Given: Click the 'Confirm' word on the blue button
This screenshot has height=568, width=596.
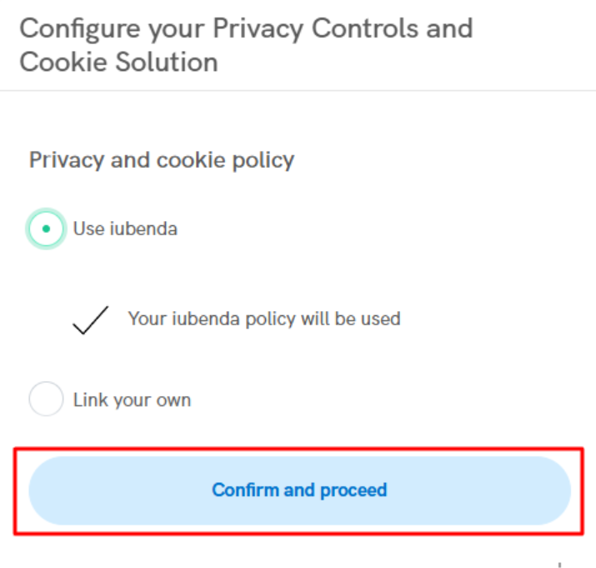Looking at the screenshot, I should [246, 490].
